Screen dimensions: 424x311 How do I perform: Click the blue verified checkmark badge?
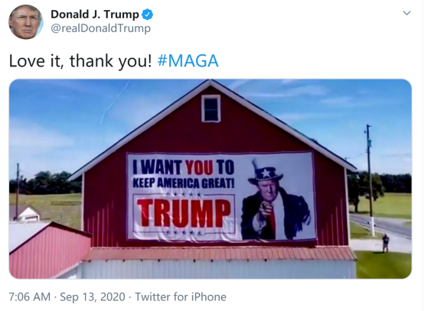(148, 15)
